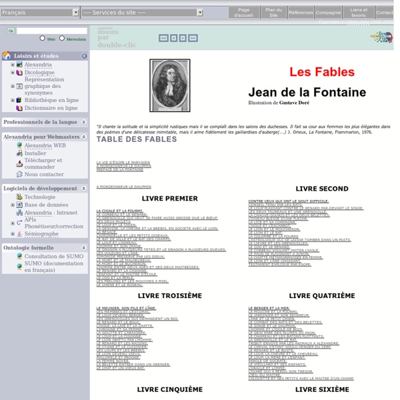Open the Références menu item

301,13
